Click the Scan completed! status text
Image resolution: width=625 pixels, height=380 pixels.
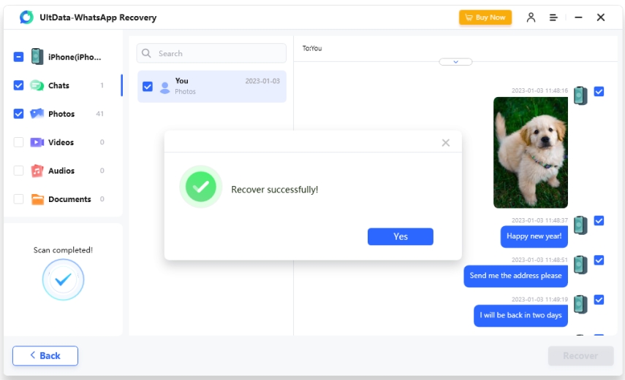tap(63, 250)
